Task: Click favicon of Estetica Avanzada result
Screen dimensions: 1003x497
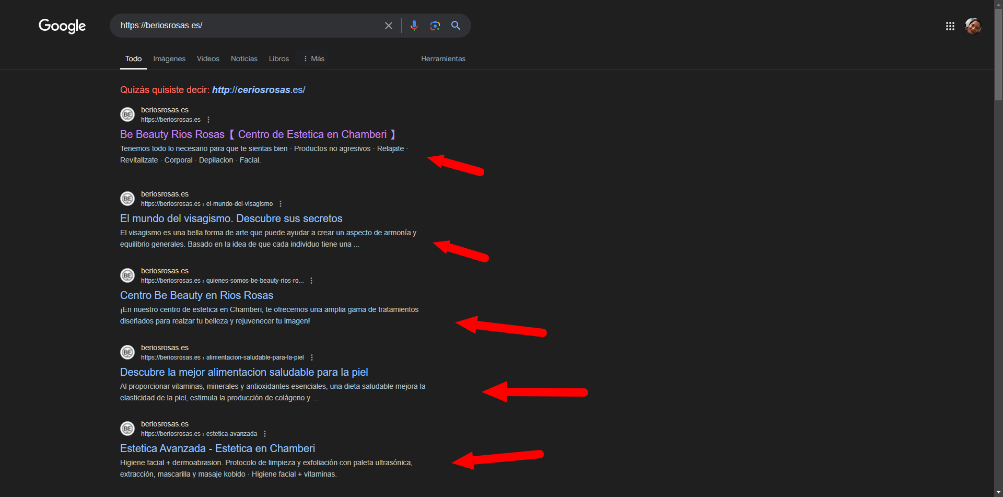Action: [x=127, y=429]
